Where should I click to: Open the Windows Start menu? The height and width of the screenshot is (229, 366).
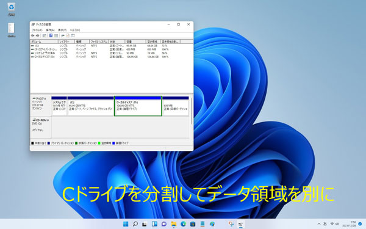pyautogui.click(x=126, y=224)
